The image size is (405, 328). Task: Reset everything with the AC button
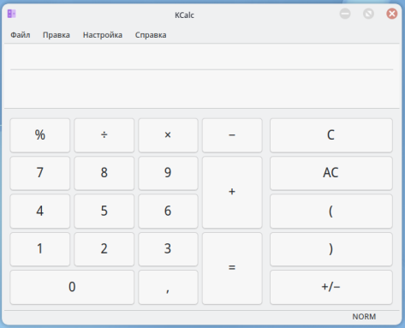pos(331,173)
